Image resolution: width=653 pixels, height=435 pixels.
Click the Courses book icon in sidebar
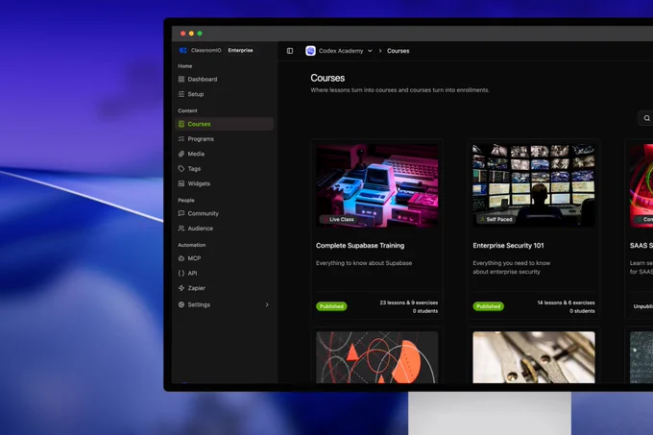181,124
